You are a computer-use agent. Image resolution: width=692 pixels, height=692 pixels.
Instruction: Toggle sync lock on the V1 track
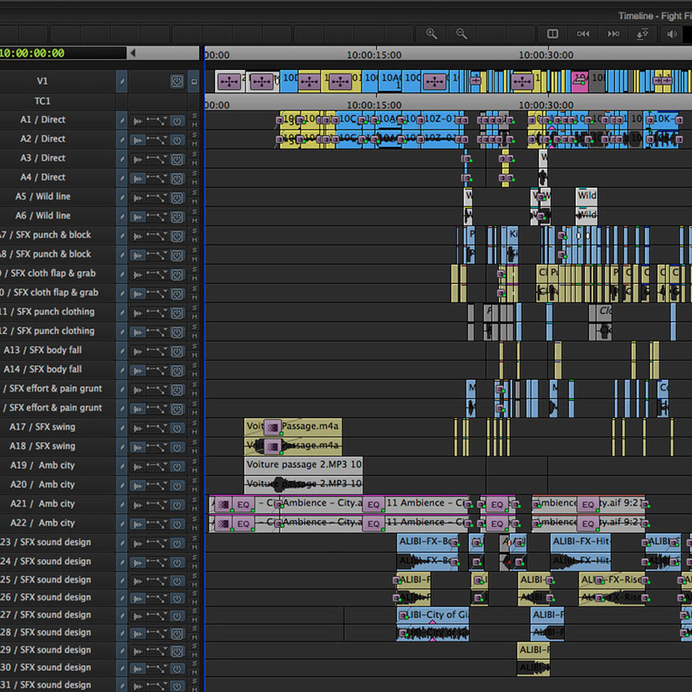pyautogui.click(x=122, y=82)
